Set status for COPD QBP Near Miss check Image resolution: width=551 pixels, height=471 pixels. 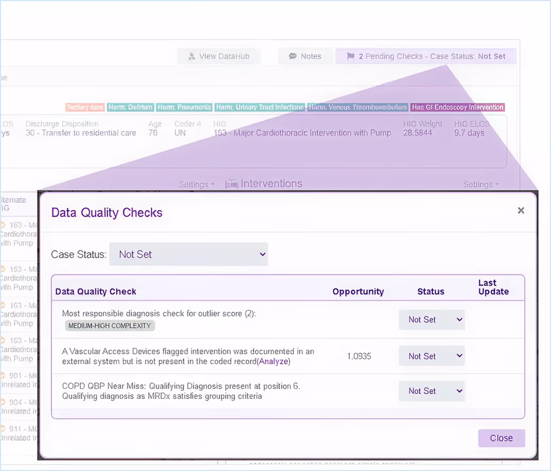[x=432, y=391]
